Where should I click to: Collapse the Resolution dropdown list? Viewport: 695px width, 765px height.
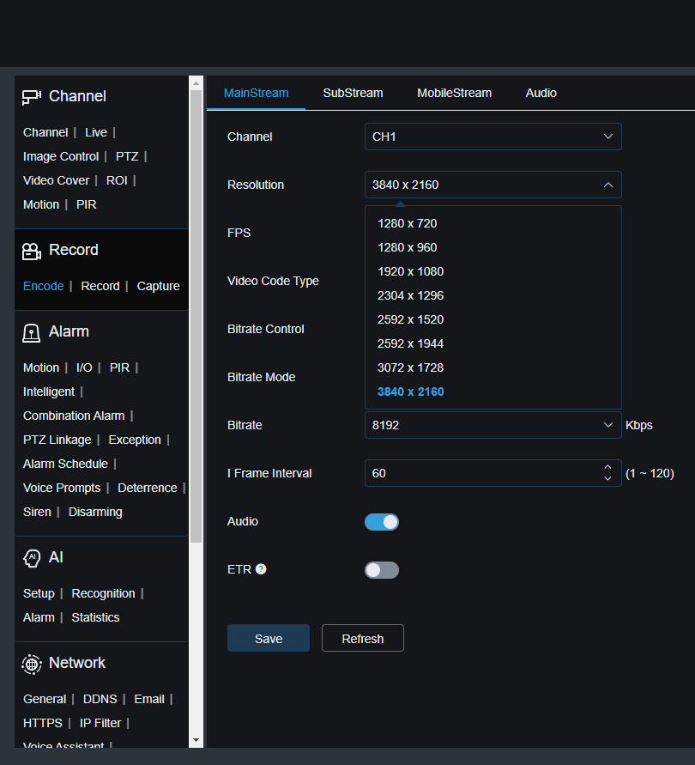608,184
